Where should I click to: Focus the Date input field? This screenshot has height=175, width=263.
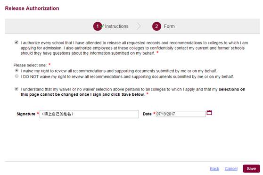pos(181,114)
